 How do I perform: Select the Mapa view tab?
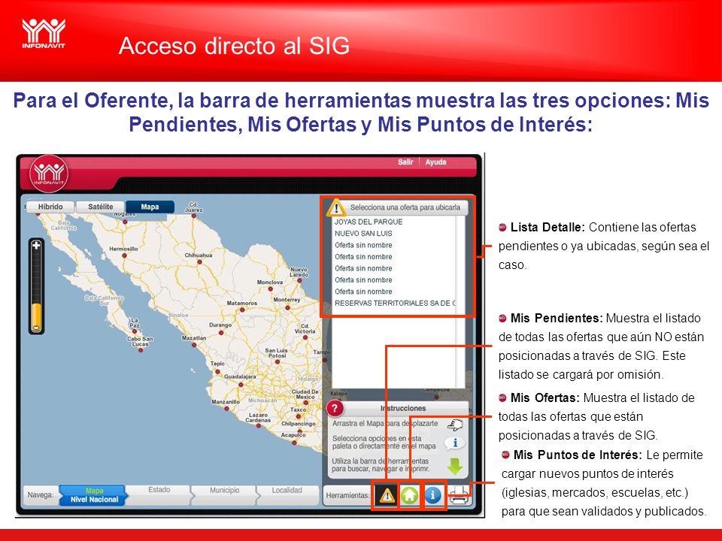coord(150,207)
